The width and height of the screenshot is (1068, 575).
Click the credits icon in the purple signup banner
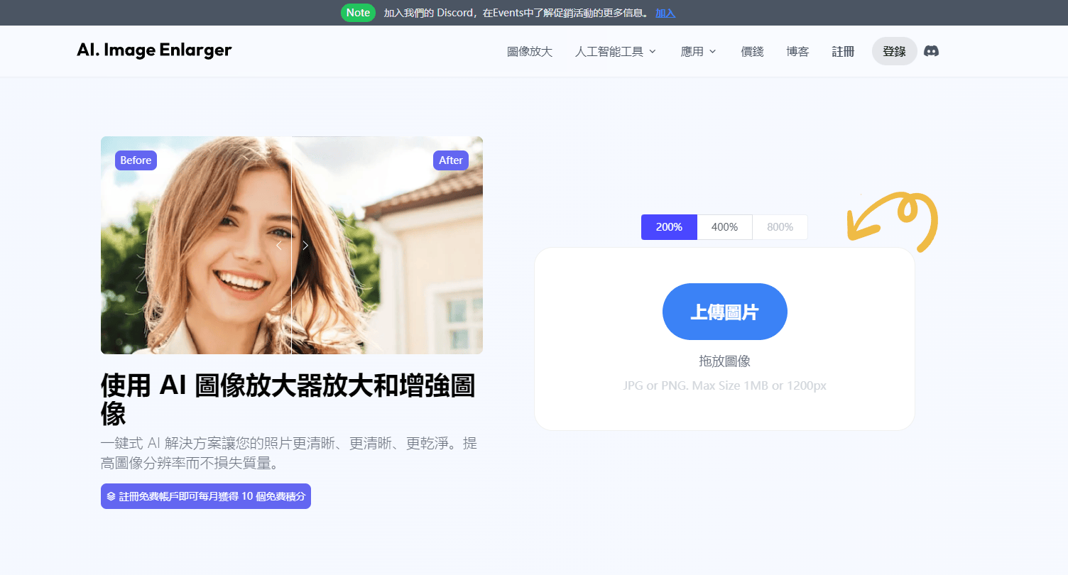(x=112, y=496)
